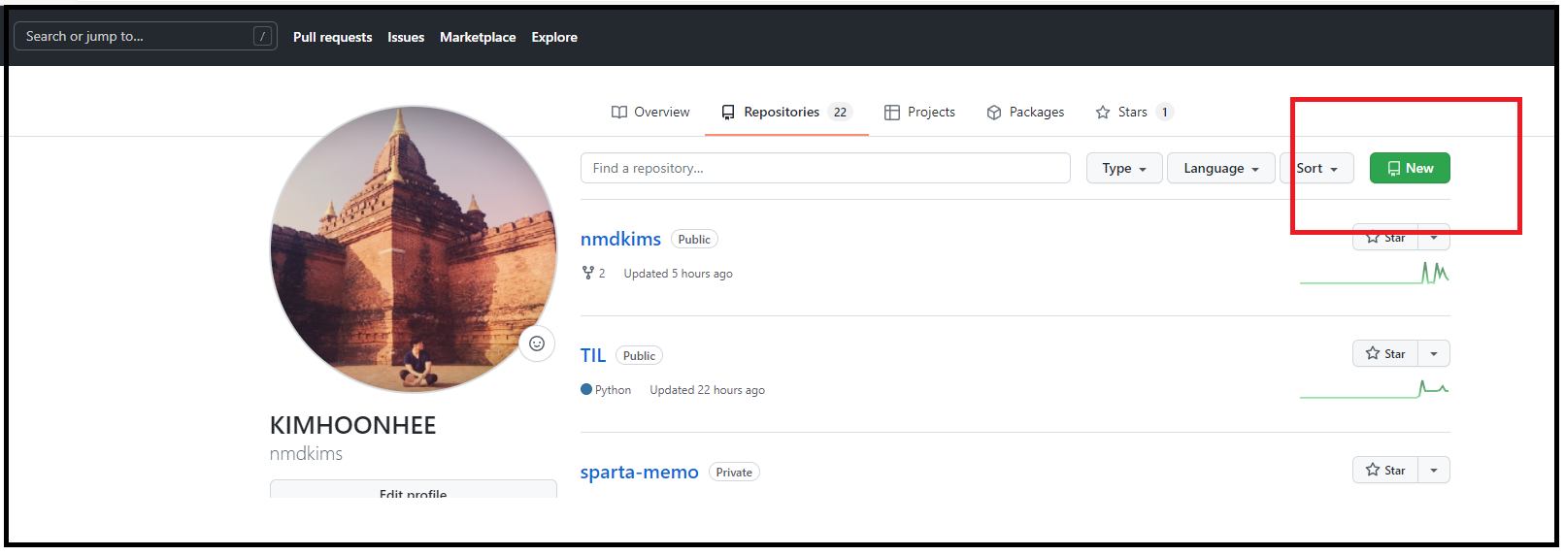1565x556 pixels.
Task: Expand the Type filter dropdown
Action: point(1124,168)
